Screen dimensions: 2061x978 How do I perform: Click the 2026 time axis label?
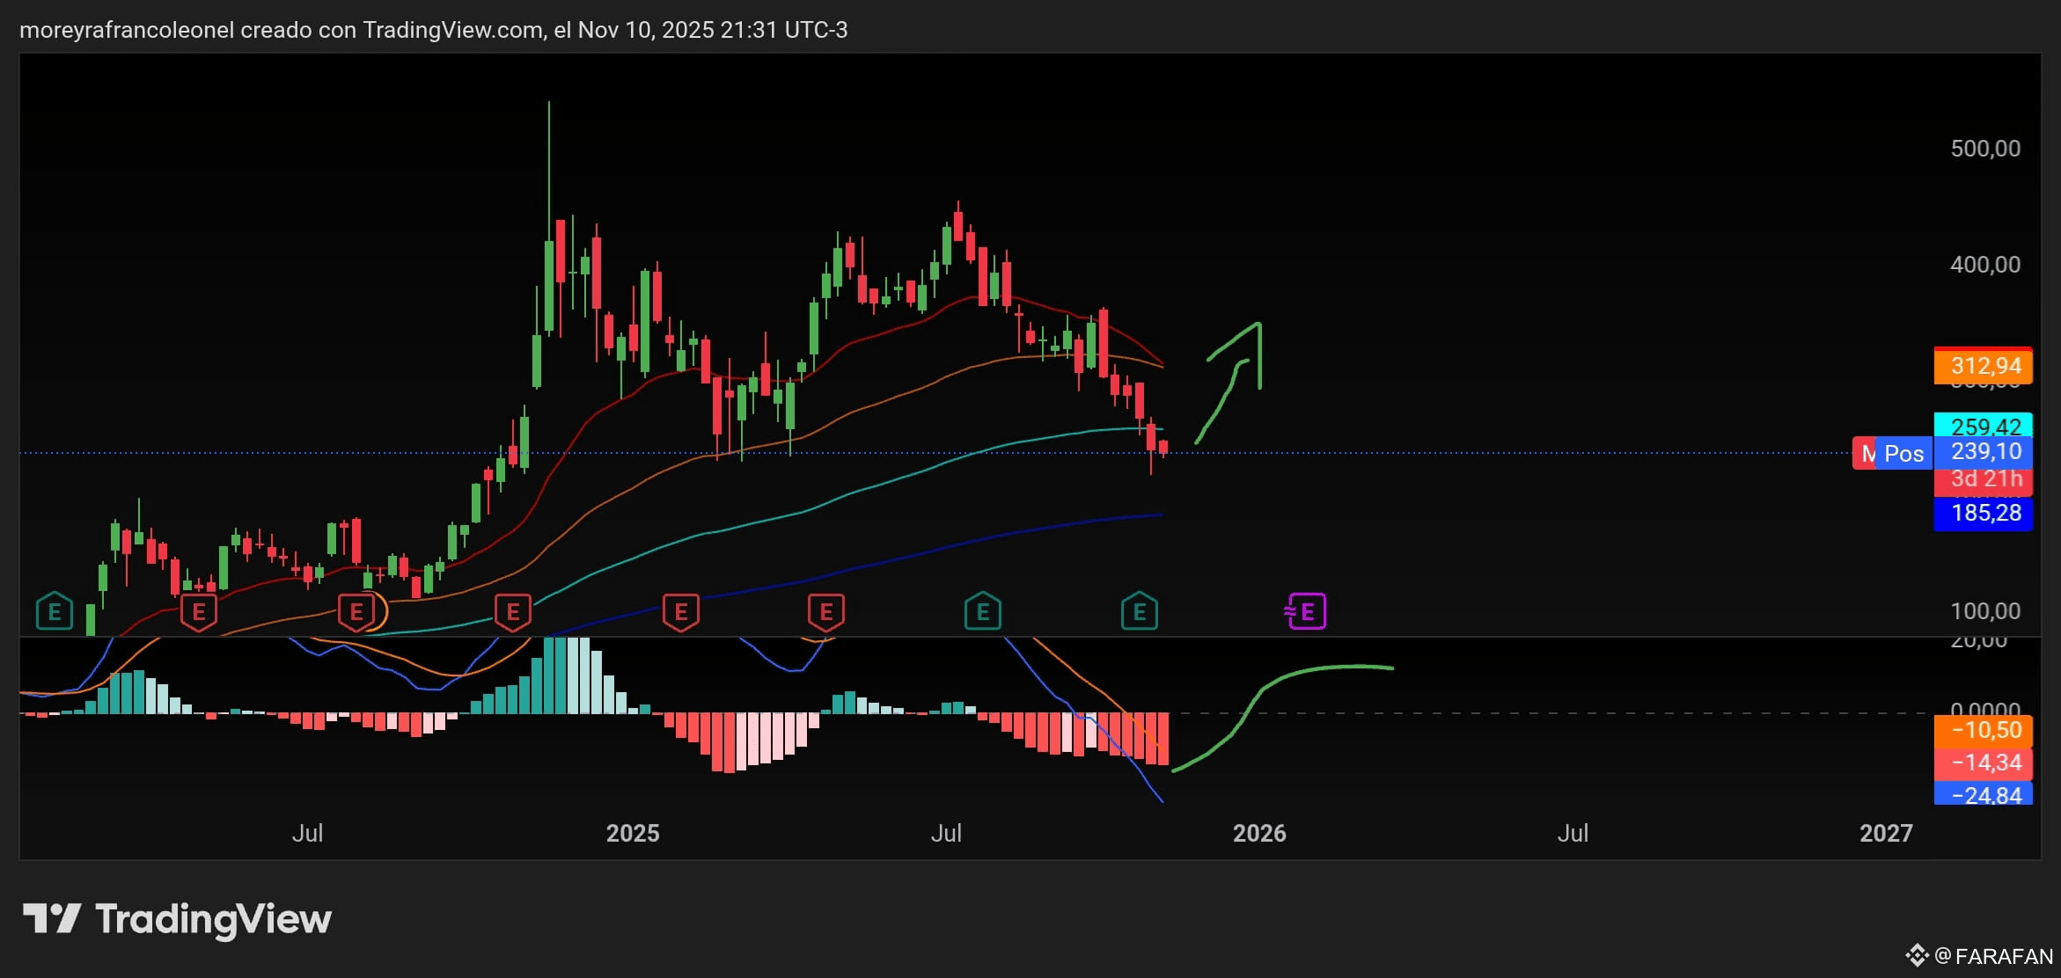tap(1259, 833)
